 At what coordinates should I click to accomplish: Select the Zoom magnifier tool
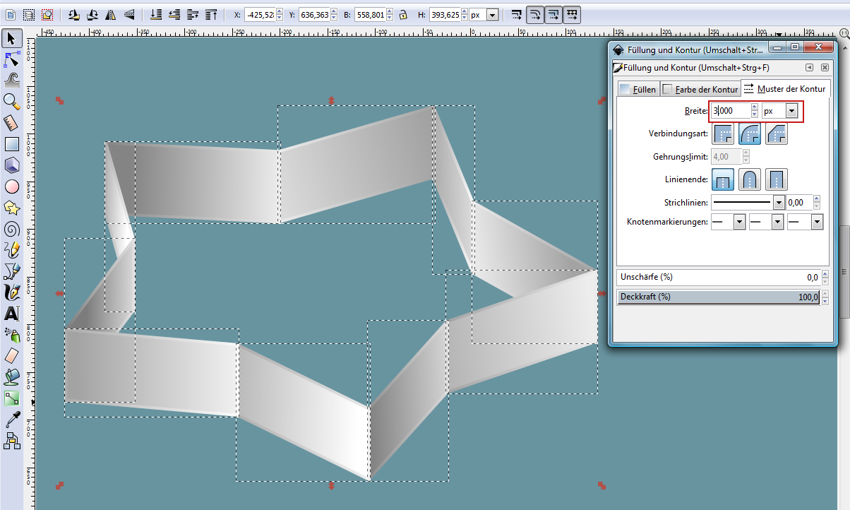(11, 101)
